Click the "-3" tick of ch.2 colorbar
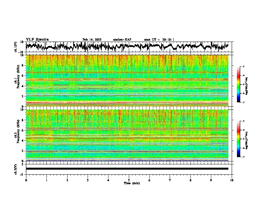The image size is (261, 202). coord(243,121)
